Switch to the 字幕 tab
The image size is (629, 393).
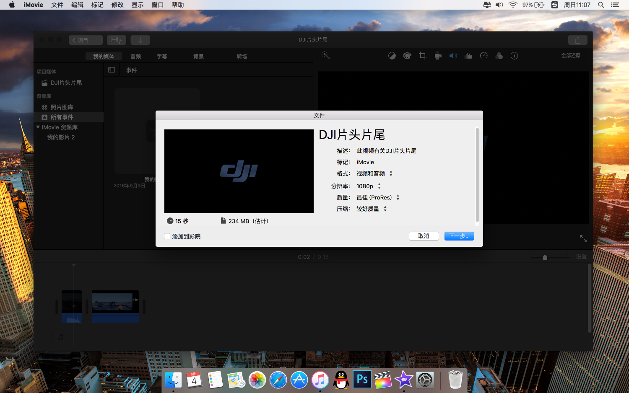click(162, 56)
